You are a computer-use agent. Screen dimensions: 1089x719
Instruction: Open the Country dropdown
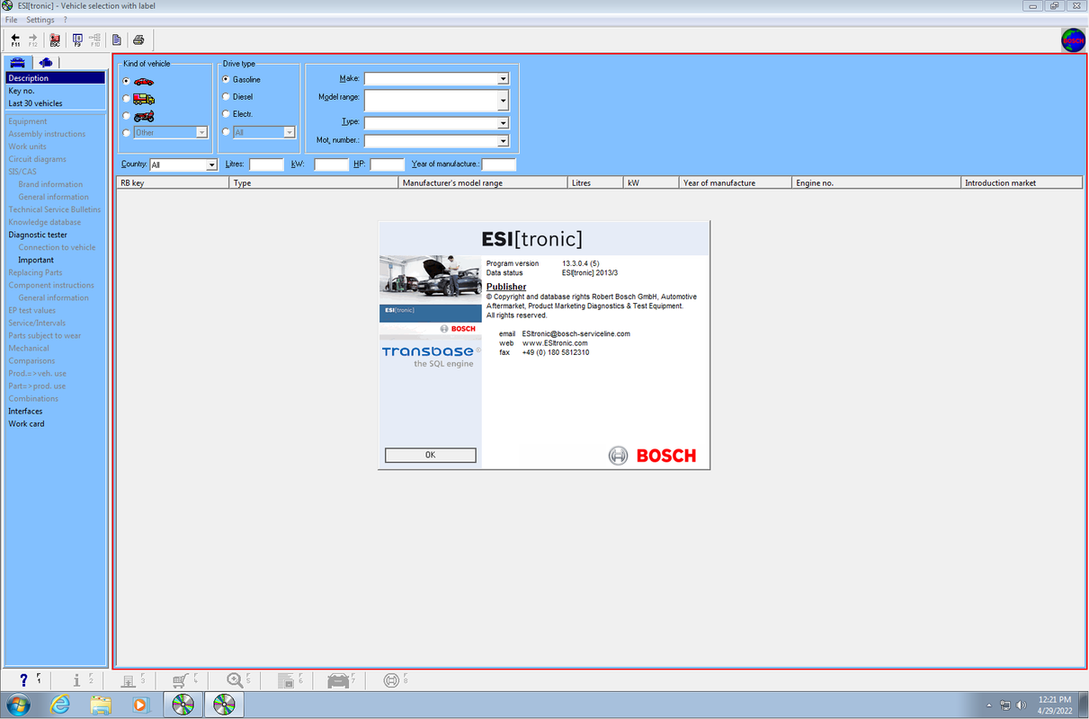tap(212, 165)
